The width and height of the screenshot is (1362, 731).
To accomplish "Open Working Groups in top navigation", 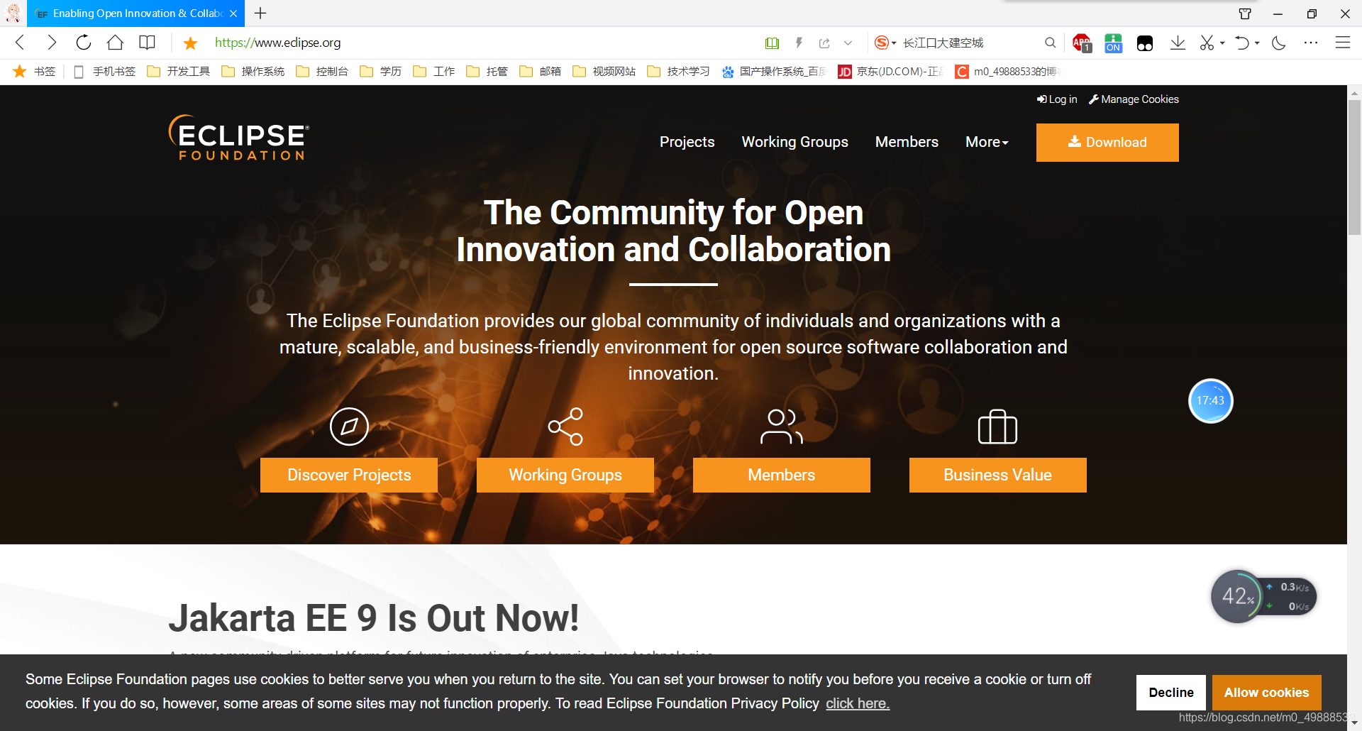I will tap(794, 142).
